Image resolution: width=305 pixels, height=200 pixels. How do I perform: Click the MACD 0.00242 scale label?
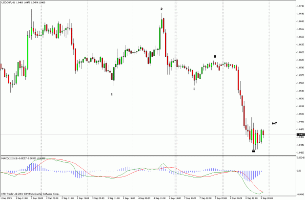[x=301, y=157]
